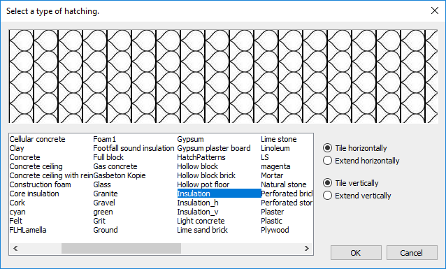Select Clay hatching
The image size is (446, 269).
[17, 148]
